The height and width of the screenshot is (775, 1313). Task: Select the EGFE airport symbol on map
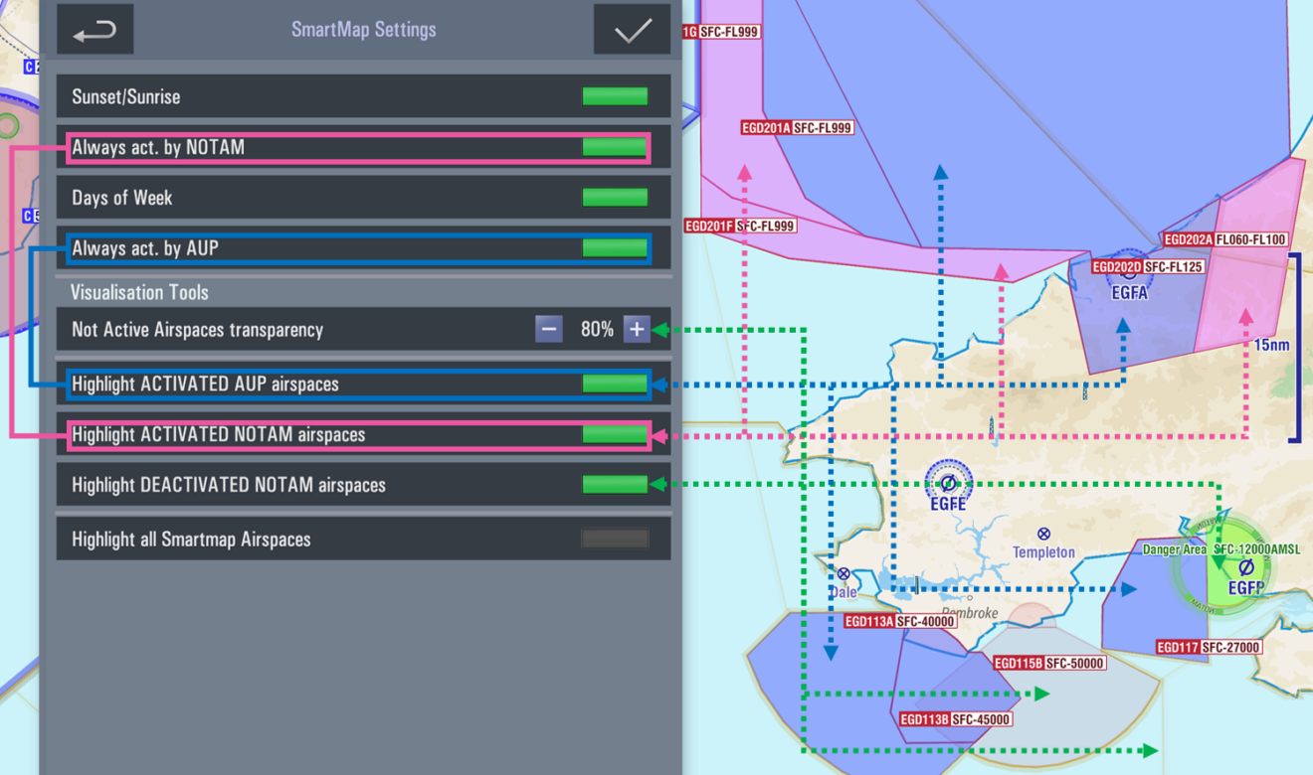tap(948, 483)
